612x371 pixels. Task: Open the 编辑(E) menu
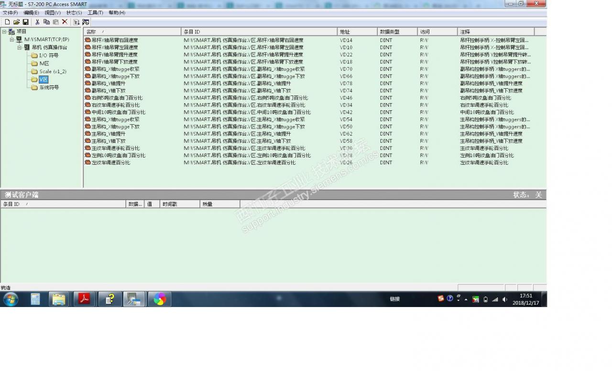coord(31,13)
